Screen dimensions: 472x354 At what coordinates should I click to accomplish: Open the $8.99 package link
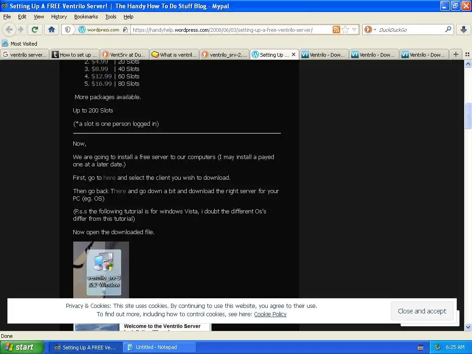(100, 69)
